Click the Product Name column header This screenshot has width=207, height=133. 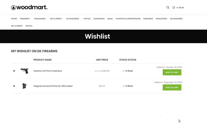coord(42,60)
